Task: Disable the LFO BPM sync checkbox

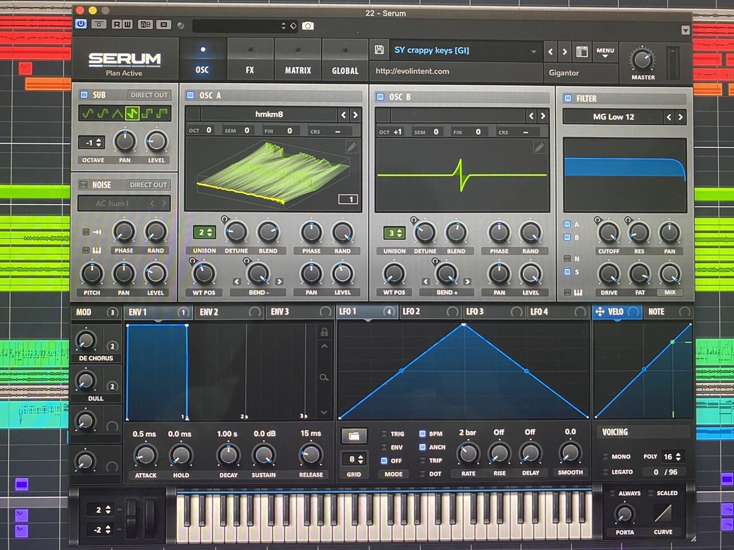Action: coord(422,434)
